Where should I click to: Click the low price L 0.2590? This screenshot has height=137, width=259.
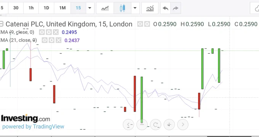click(219, 24)
